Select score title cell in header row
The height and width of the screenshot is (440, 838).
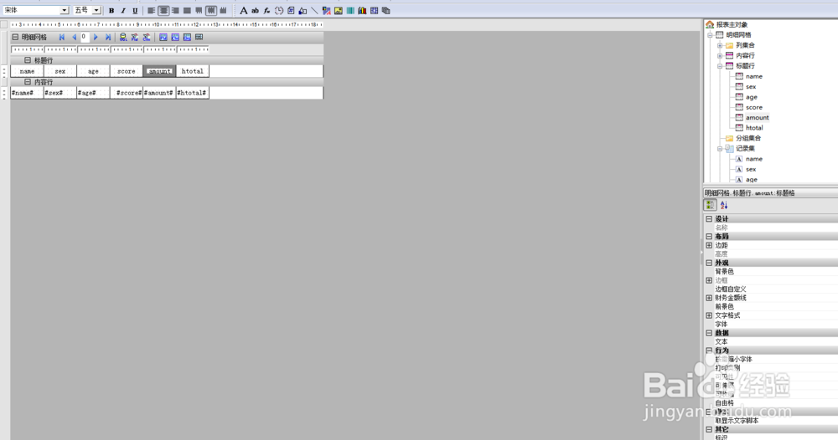(x=127, y=71)
